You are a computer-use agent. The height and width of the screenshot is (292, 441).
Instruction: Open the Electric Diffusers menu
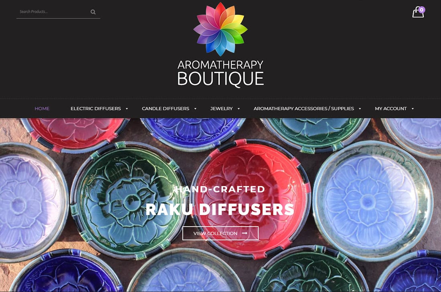tap(96, 109)
